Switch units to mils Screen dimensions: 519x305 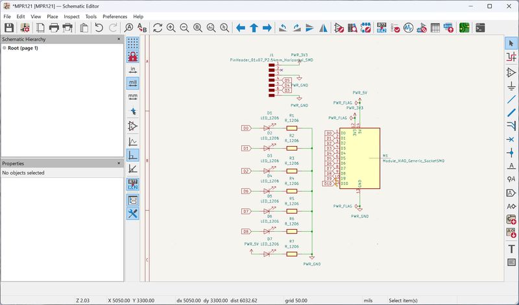pyautogui.click(x=133, y=83)
